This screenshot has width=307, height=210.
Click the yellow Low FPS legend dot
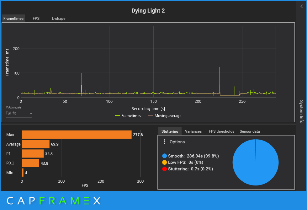coord(164,162)
